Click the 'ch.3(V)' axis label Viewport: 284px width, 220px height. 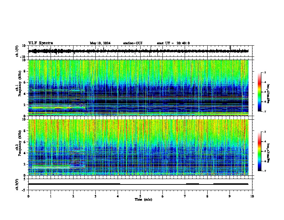(17, 184)
